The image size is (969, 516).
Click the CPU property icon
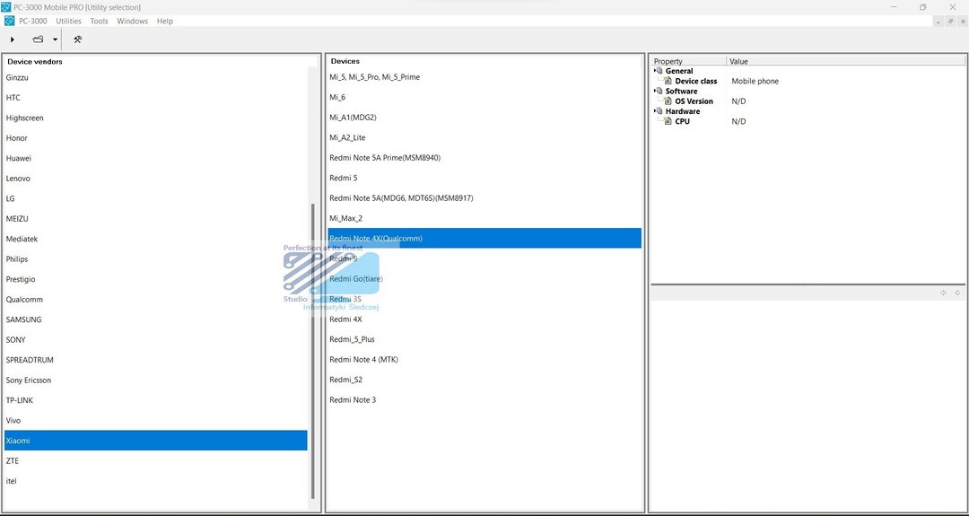(x=668, y=122)
